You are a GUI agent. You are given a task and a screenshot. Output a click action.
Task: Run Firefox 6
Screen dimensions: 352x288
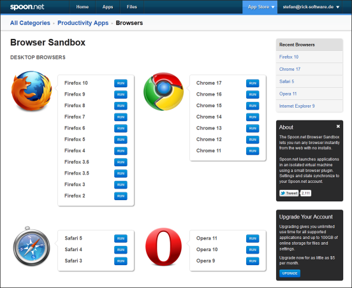121,128
